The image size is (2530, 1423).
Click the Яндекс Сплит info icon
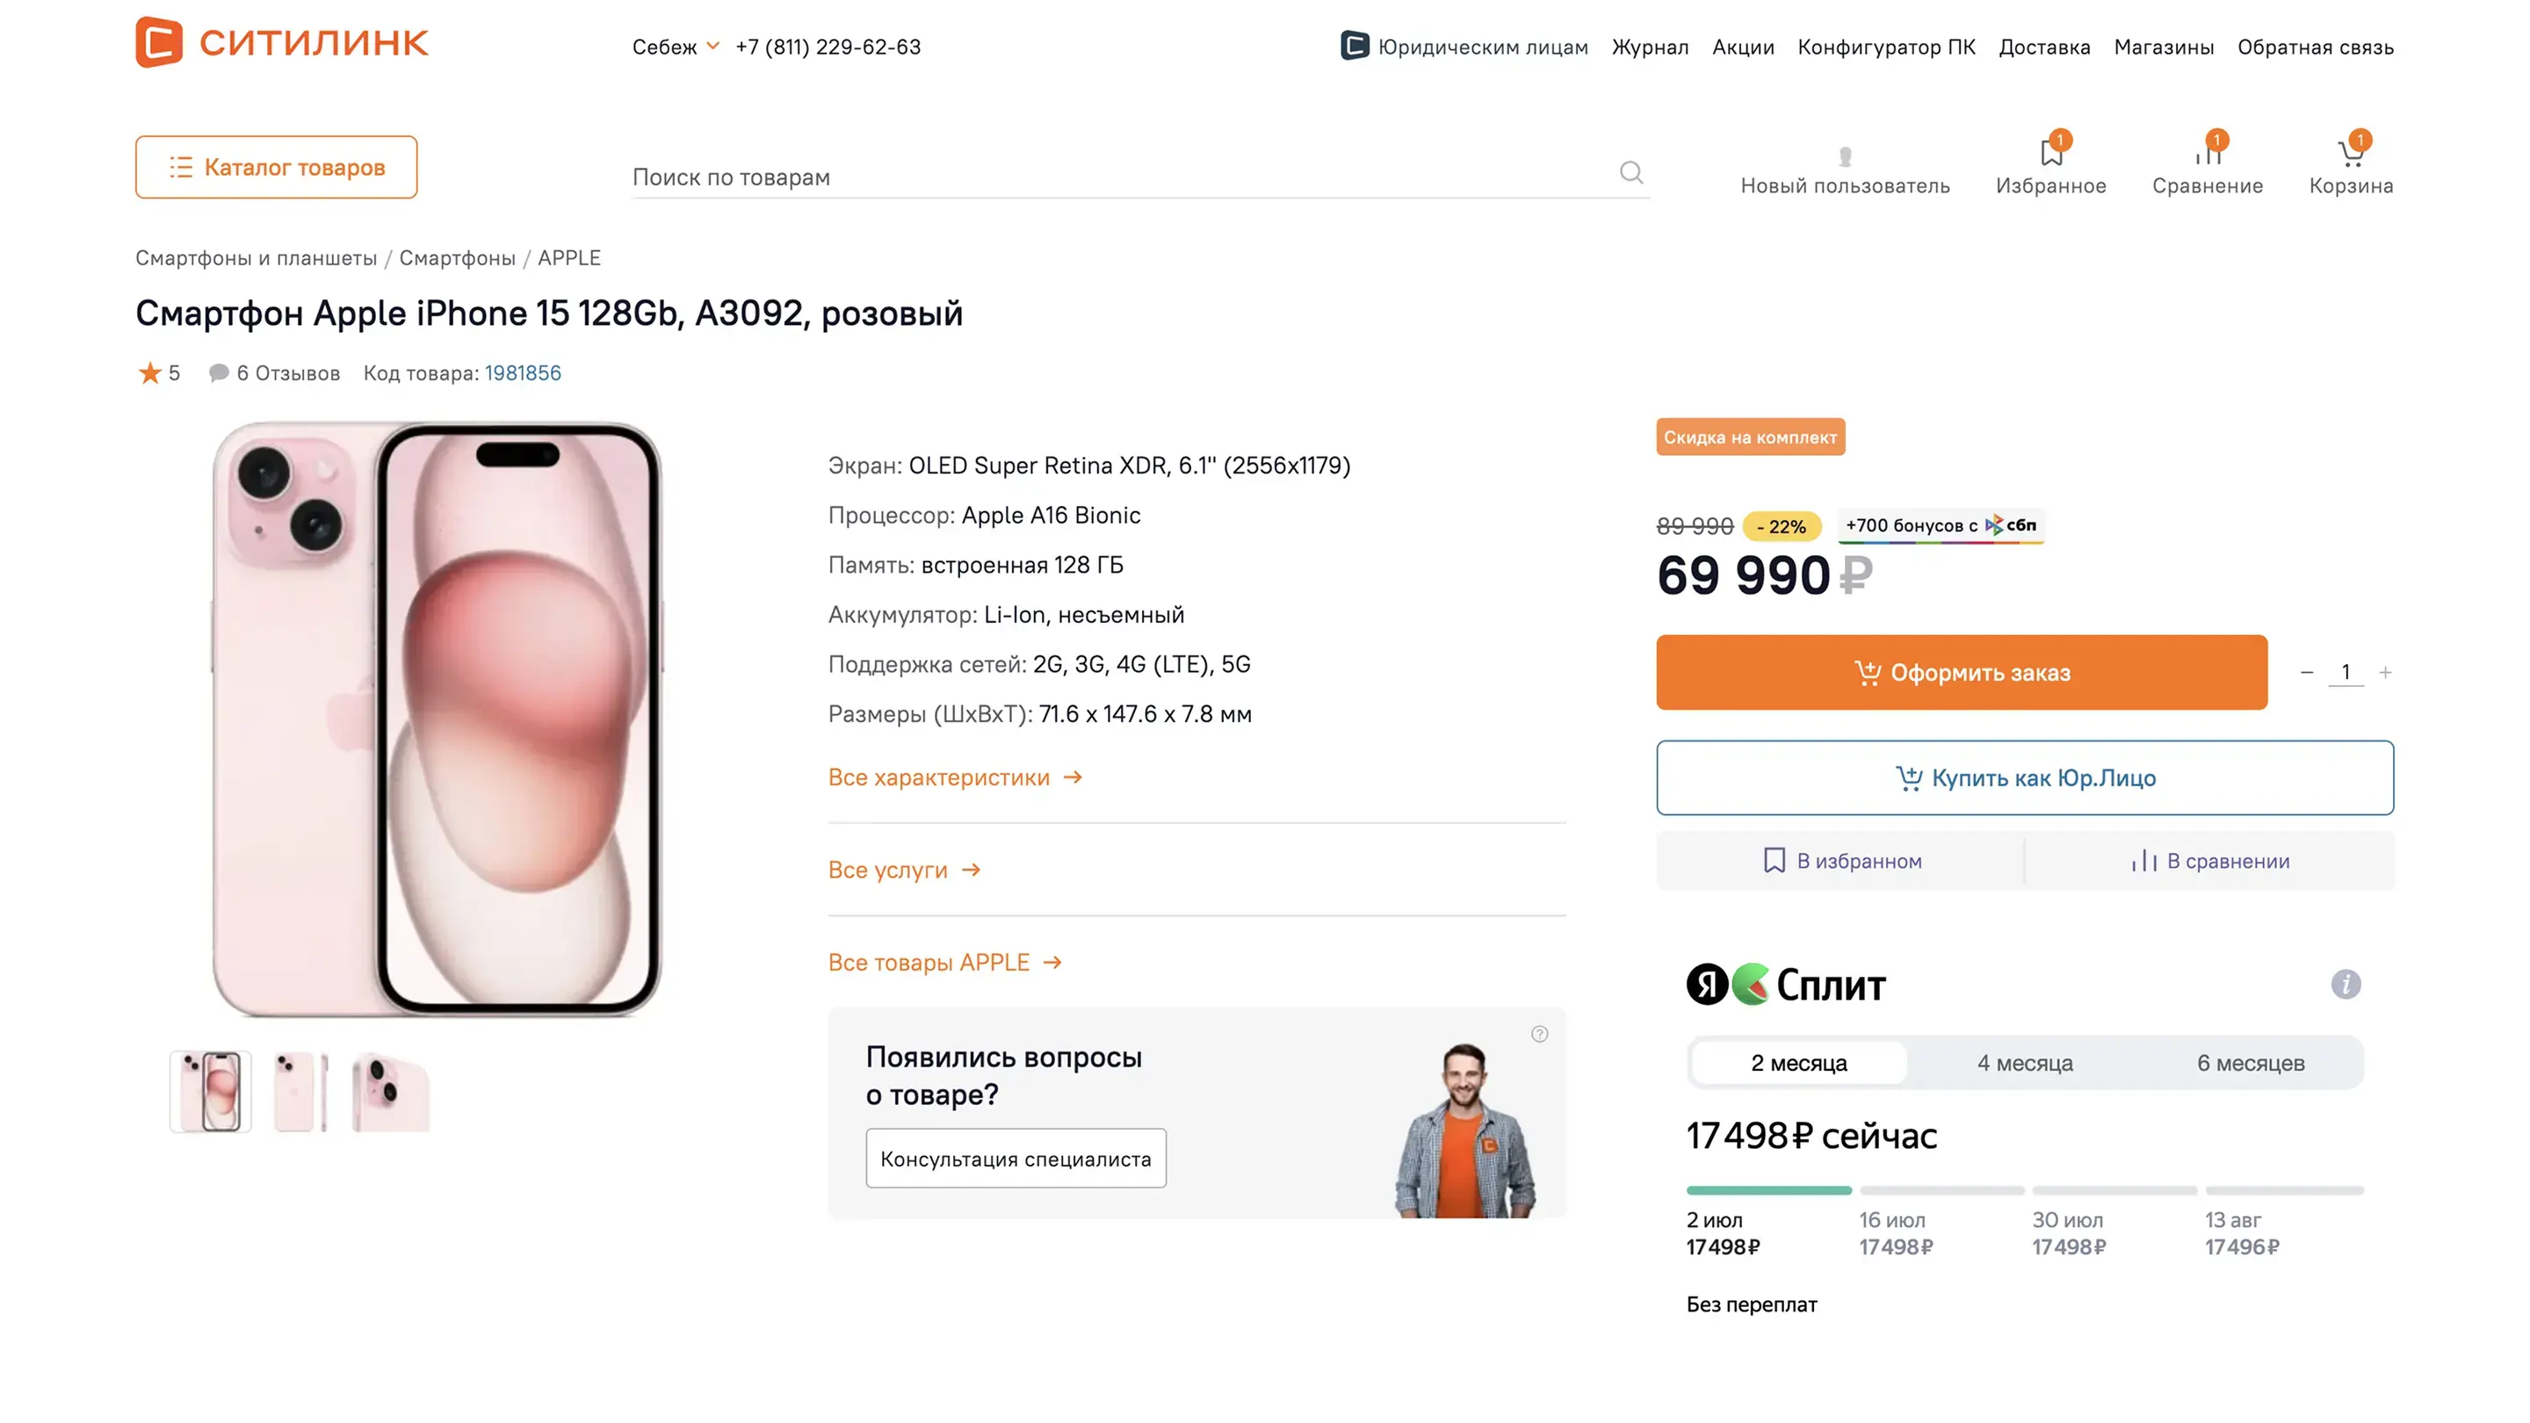[2346, 984]
